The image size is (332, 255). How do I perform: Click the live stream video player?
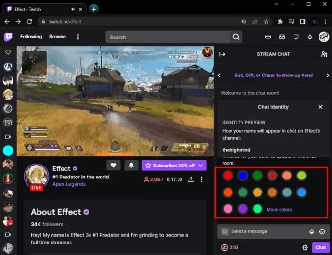point(115,101)
